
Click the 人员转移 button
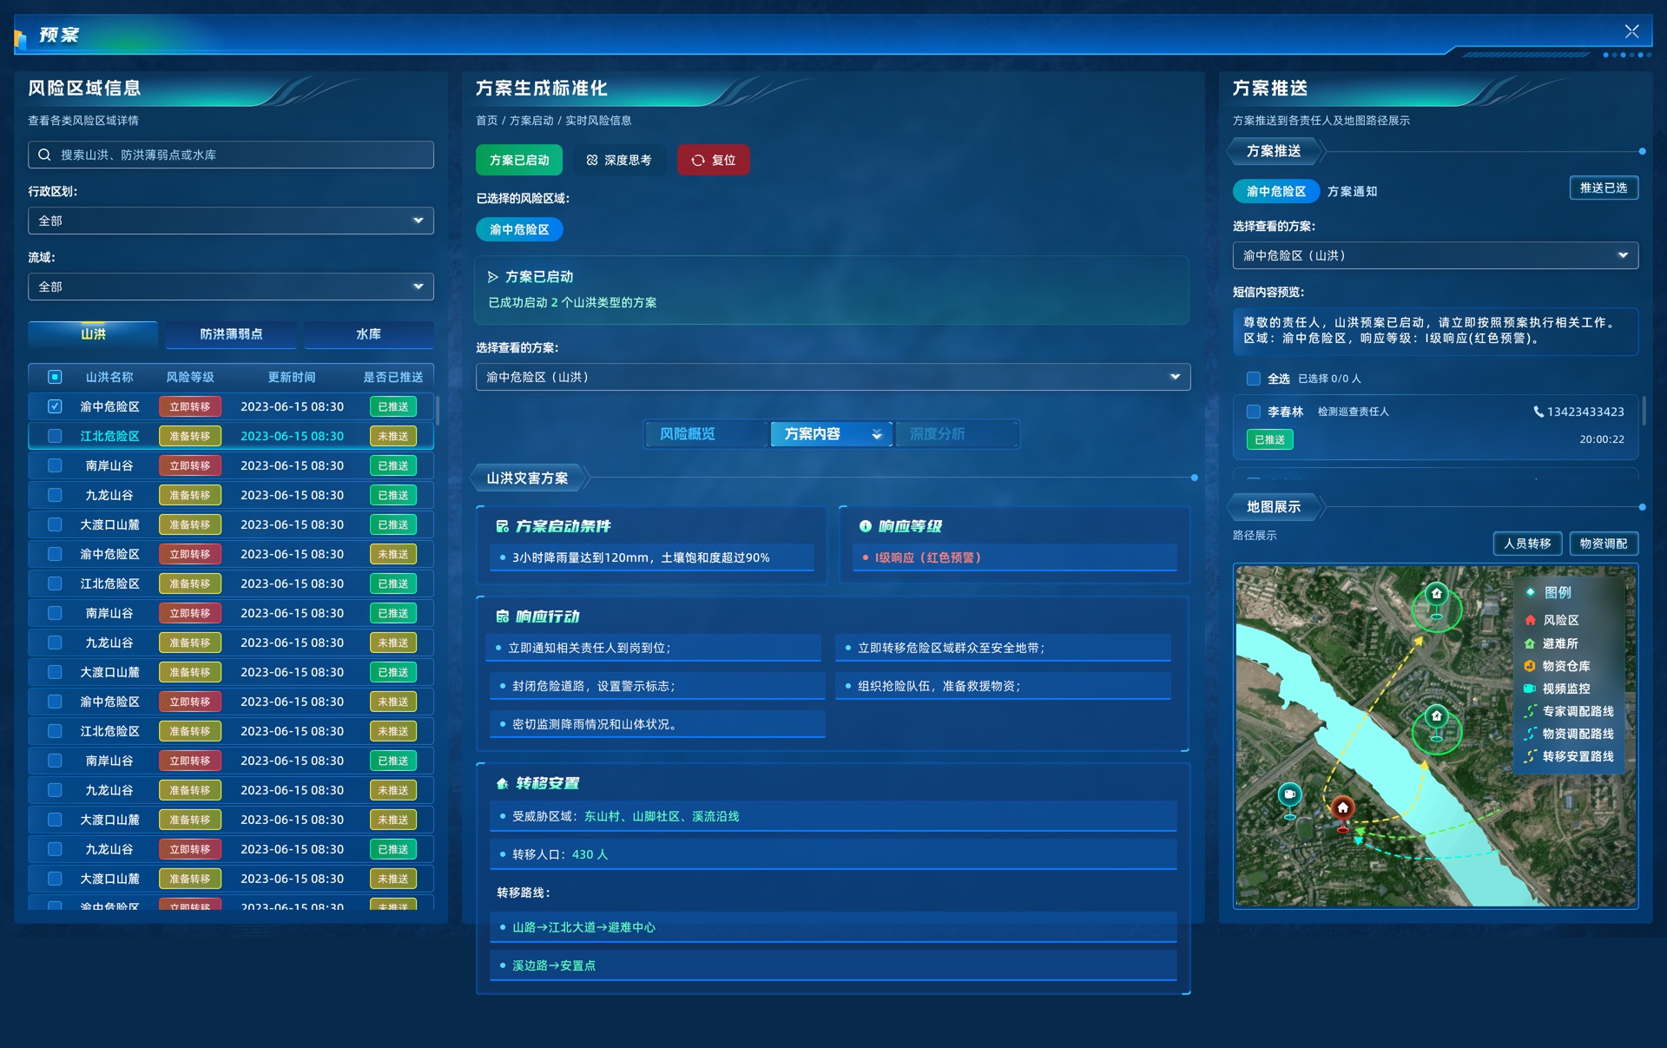coord(1527,544)
